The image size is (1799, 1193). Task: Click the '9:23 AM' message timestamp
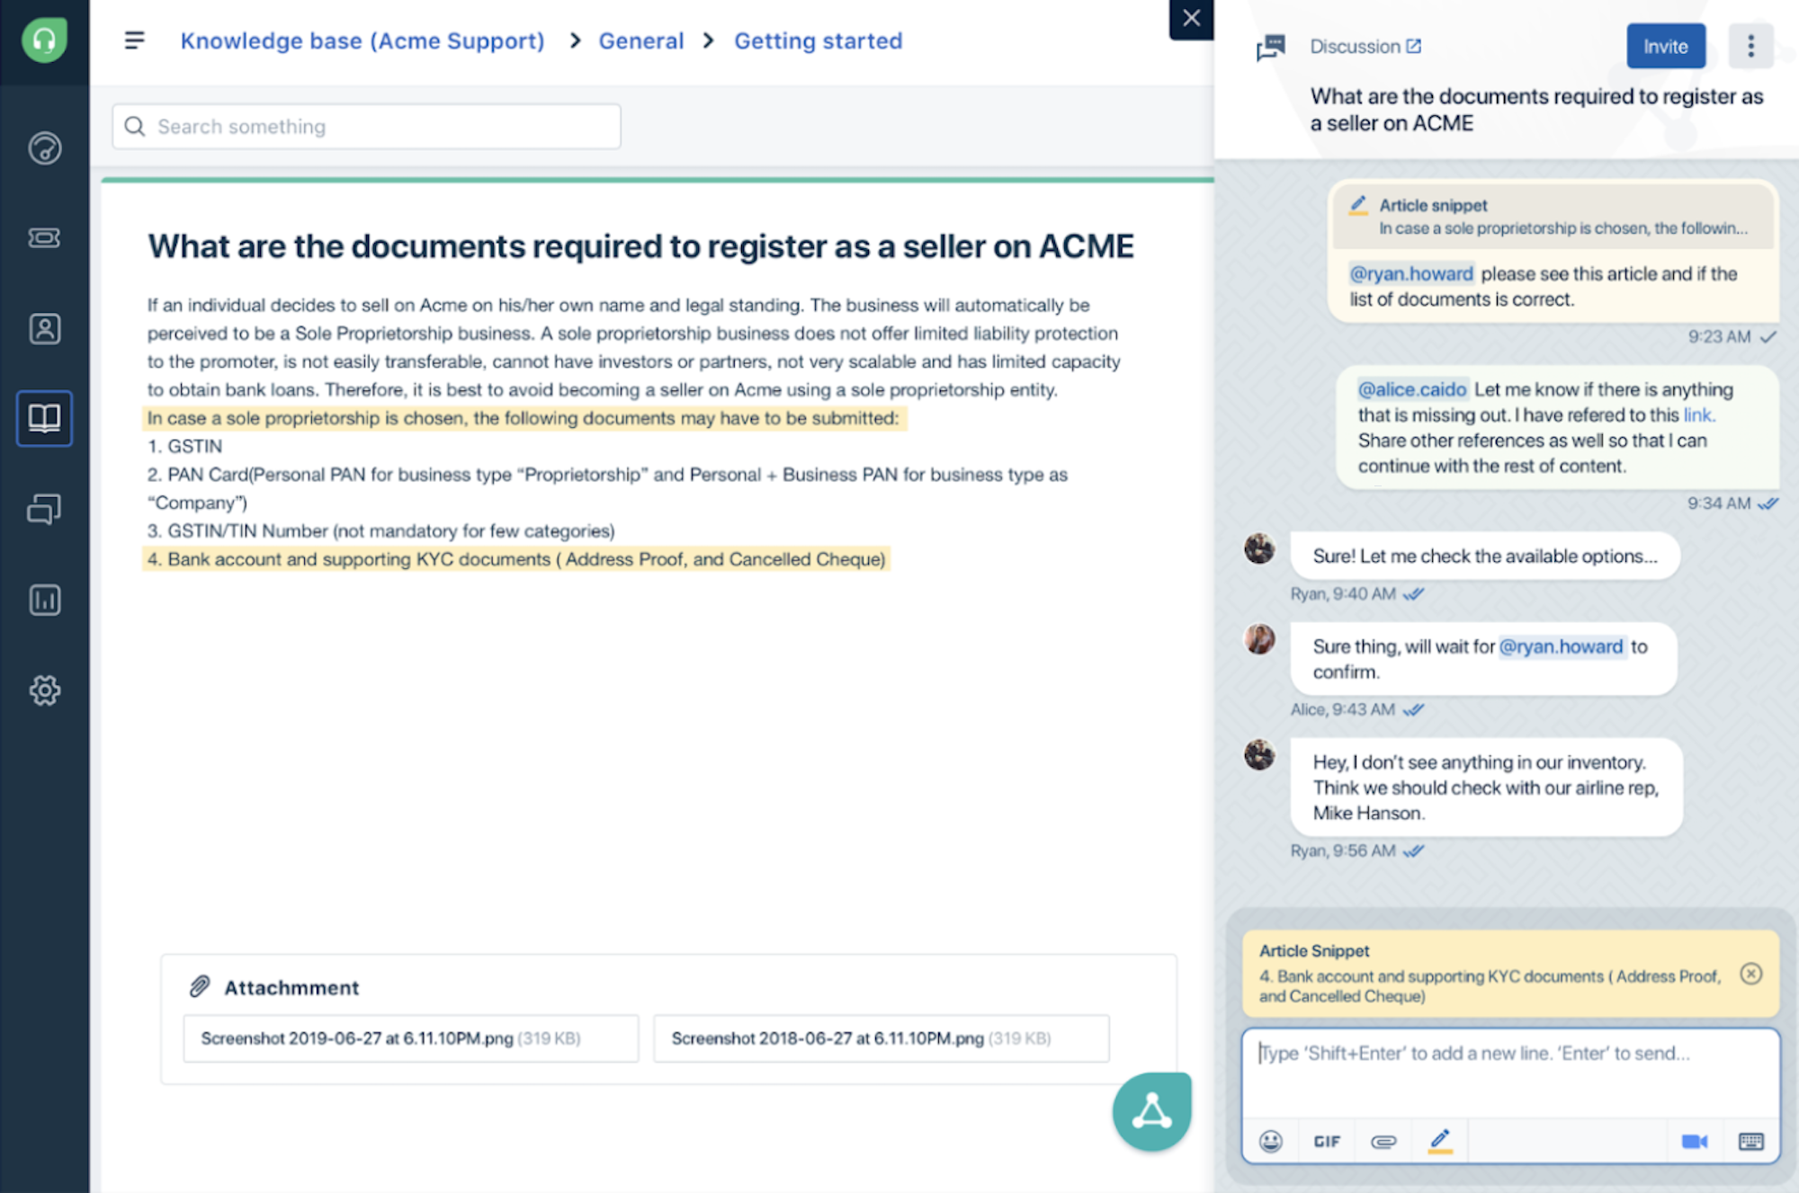[1719, 336]
